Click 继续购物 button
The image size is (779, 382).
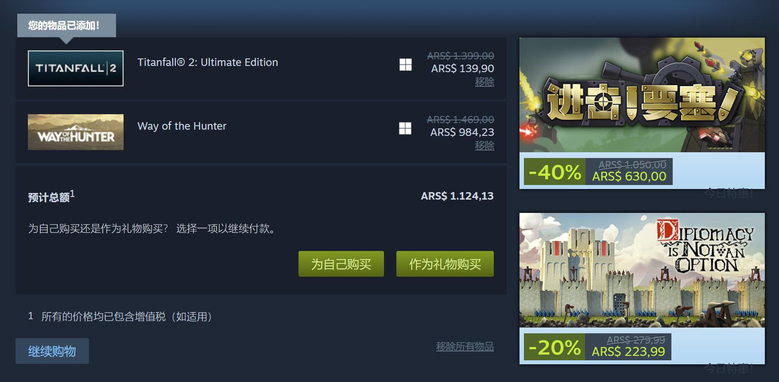(52, 351)
